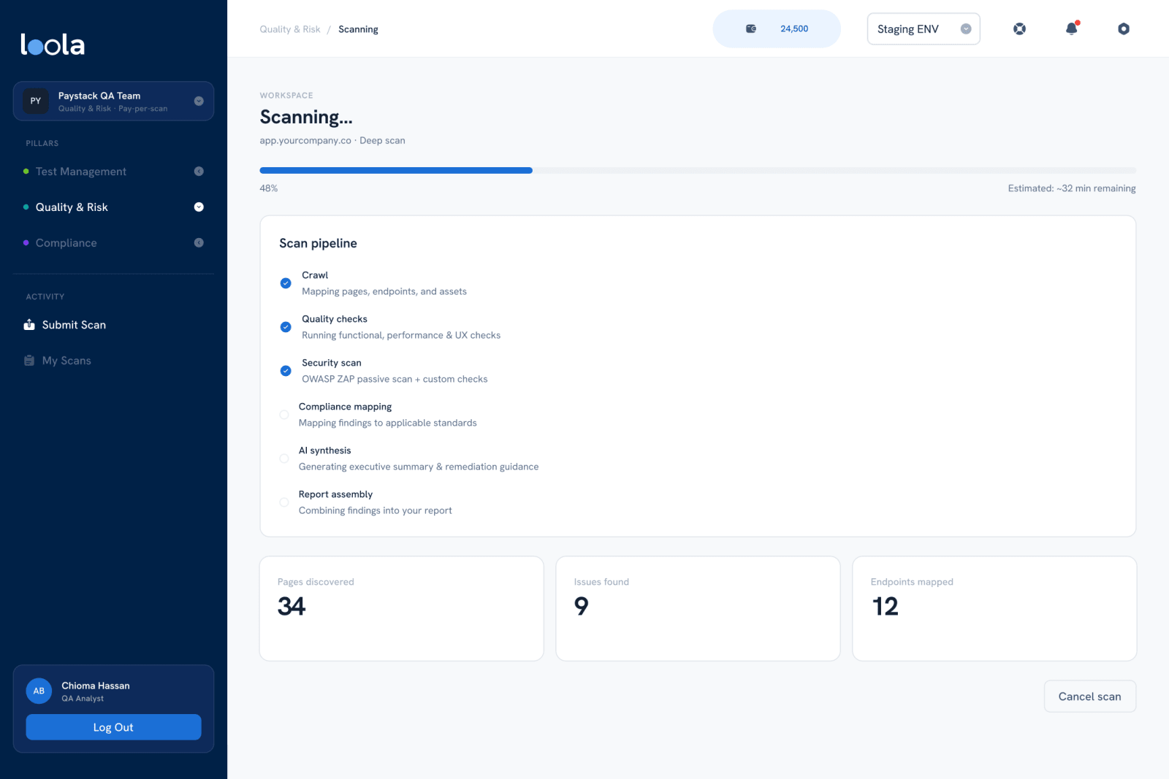
Task: Click the Pages discovered card
Action: (x=401, y=609)
